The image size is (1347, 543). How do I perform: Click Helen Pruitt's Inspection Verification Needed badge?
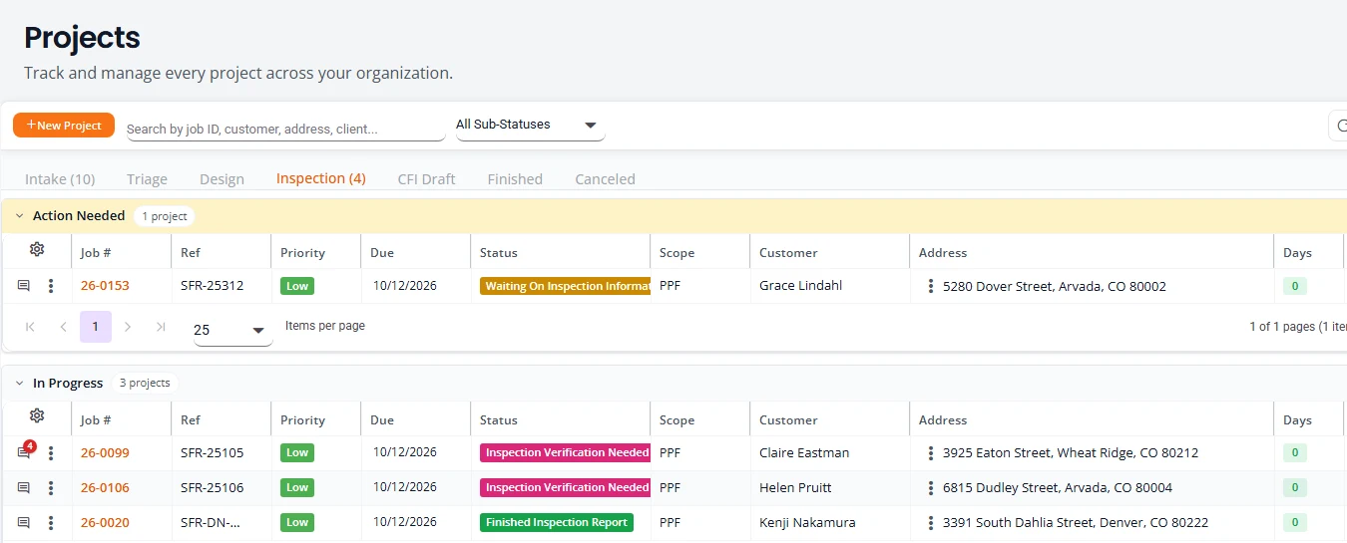click(x=565, y=487)
